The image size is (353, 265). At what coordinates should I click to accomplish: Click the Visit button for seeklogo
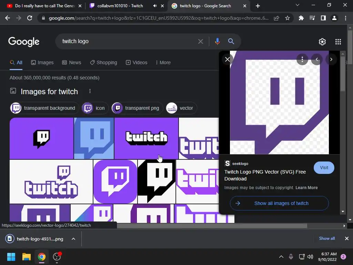pos(324,168)
